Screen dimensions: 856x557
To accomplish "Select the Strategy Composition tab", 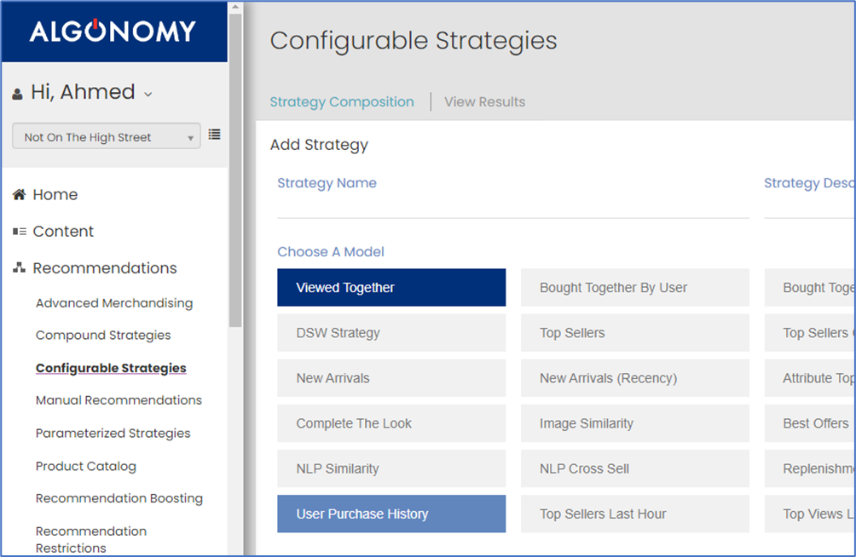I will [342, 102].
